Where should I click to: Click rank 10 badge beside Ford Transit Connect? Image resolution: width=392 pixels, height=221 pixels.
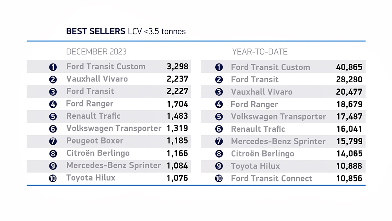[219, 179]
